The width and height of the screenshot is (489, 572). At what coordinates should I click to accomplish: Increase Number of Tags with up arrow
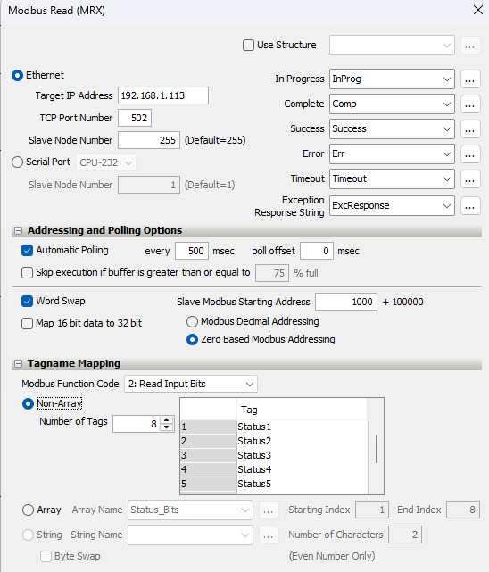(x=167, y=420)
